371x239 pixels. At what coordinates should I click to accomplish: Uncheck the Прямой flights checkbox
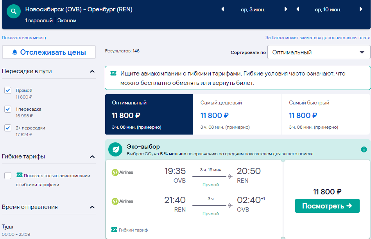8,90
